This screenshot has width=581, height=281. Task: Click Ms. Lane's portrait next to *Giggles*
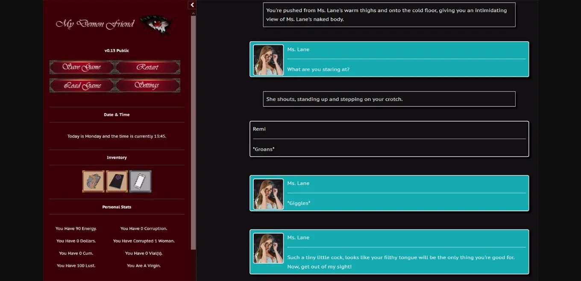[268, 193]
